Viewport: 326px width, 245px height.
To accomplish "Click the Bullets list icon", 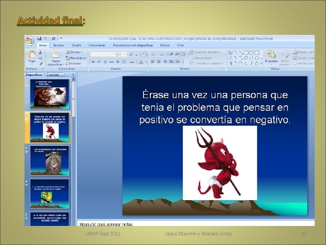I will click(154, 54).
